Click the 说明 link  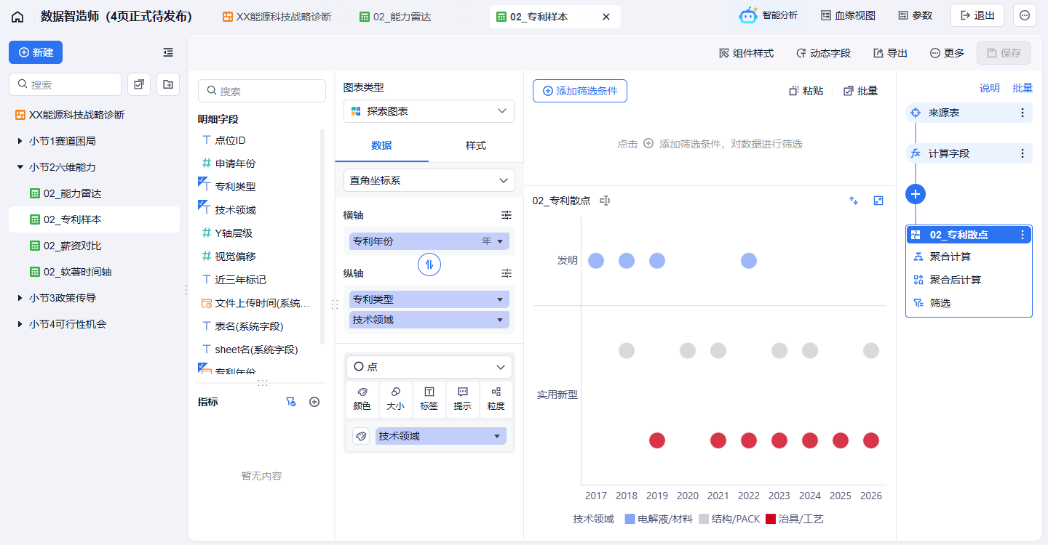point(990,88)
